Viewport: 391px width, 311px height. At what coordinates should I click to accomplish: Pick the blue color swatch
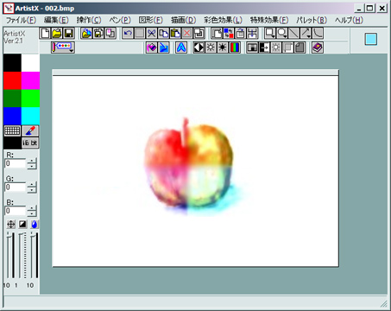click(x=12, y=116)
